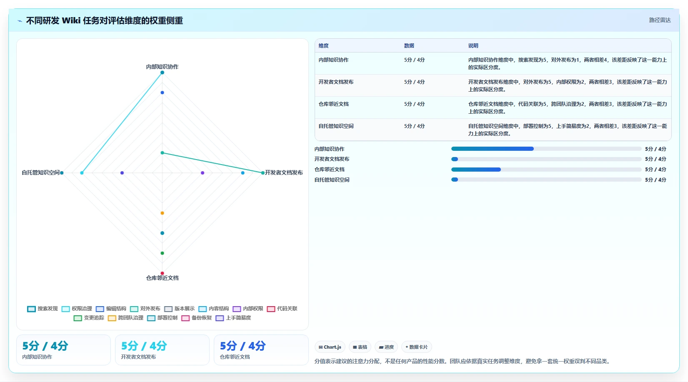
Task: Toggle the 代码关联 legend series
Action: click(282, 309)
